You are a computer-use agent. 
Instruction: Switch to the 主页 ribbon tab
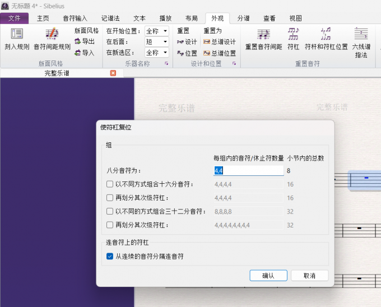[x=43, y=18]
